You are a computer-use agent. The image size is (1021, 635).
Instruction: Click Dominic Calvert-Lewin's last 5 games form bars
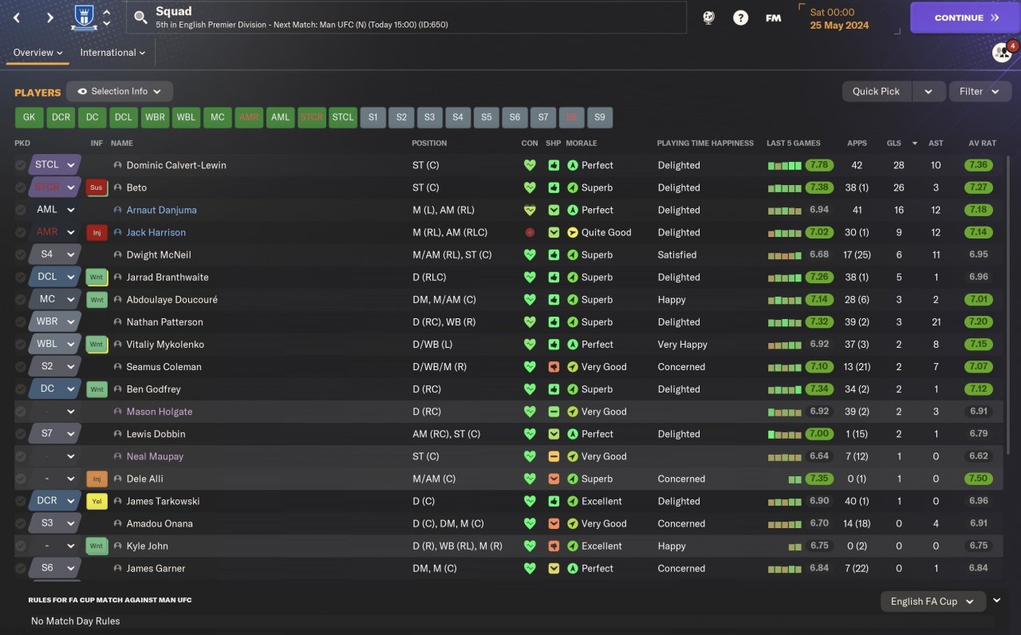tap(785, 165)
